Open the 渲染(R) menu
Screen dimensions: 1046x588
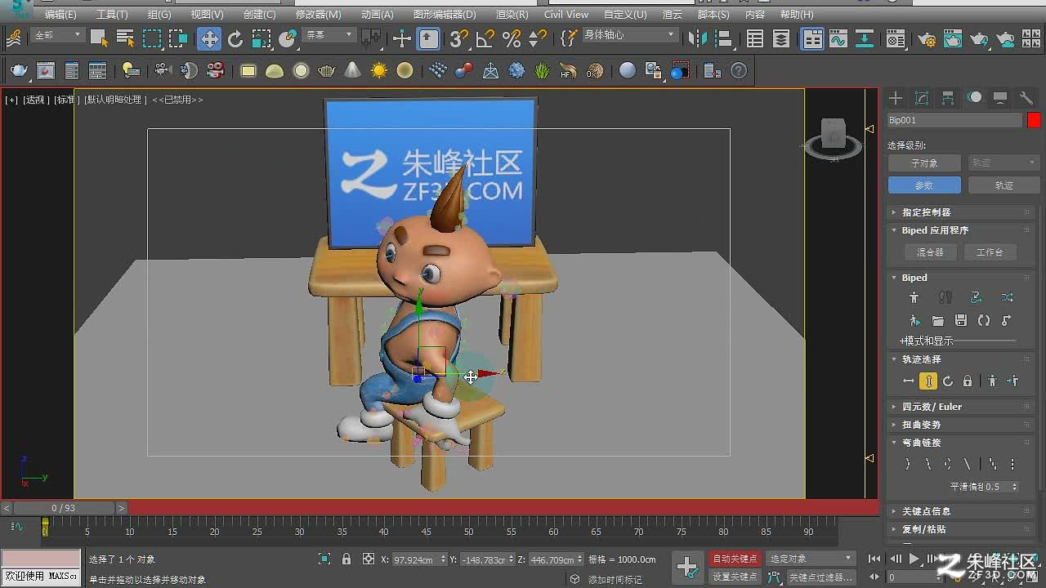pos(512,14)
